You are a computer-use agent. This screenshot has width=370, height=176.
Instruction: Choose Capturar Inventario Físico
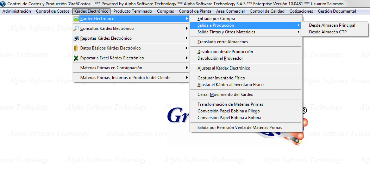point(221,78)
